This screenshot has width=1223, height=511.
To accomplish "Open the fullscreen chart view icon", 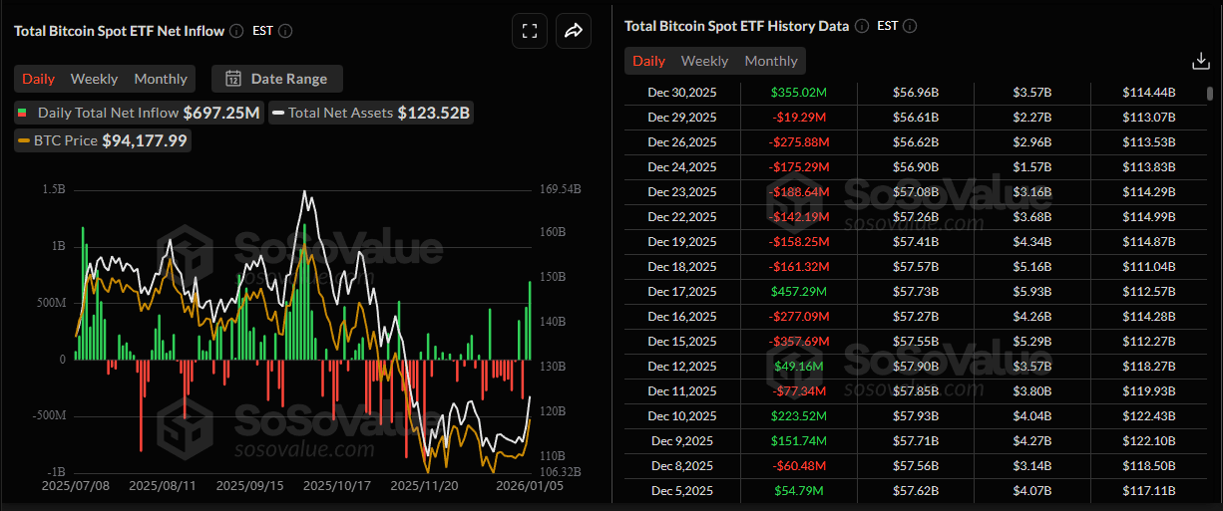I will (x=530, y=31).
